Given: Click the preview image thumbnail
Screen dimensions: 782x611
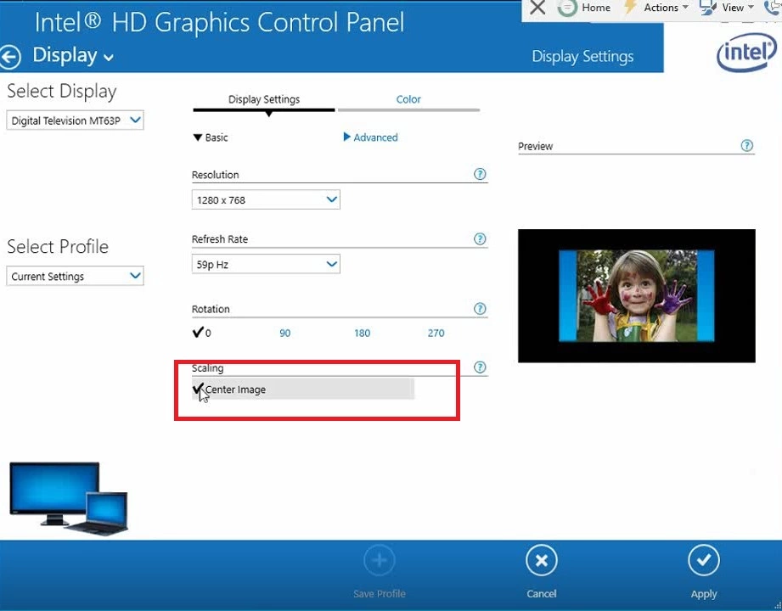Looking at the screenshot, I should [636, 295].
